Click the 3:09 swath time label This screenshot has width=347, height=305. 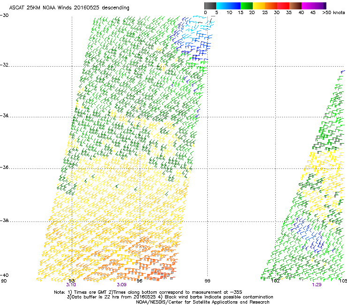(122, 285)
